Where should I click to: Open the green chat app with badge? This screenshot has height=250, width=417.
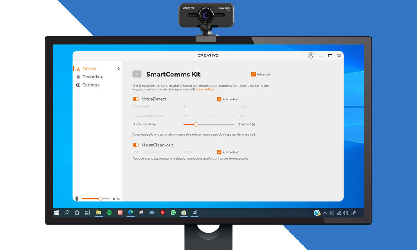(x=173, y=212)
